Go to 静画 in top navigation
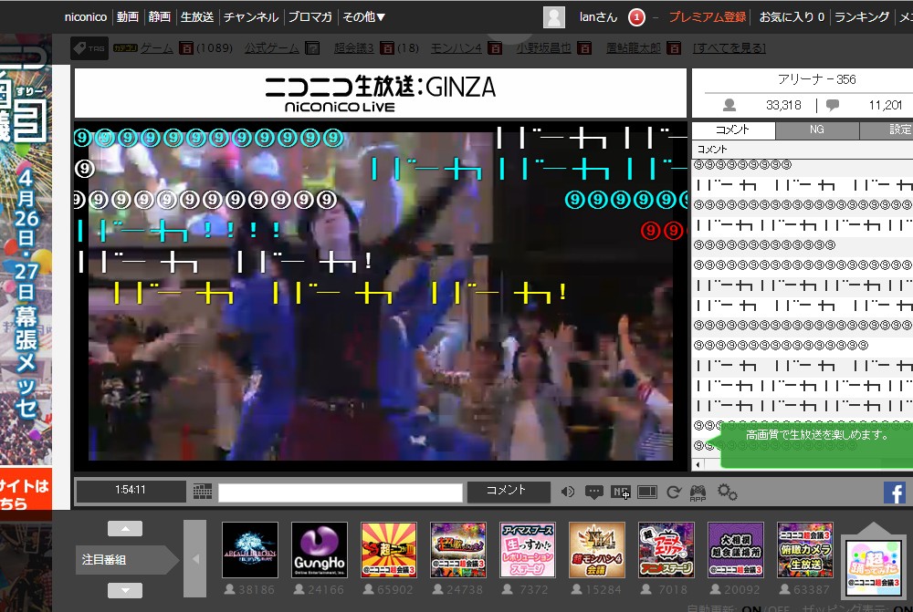The image size is (913, 612). coord(159,16)
